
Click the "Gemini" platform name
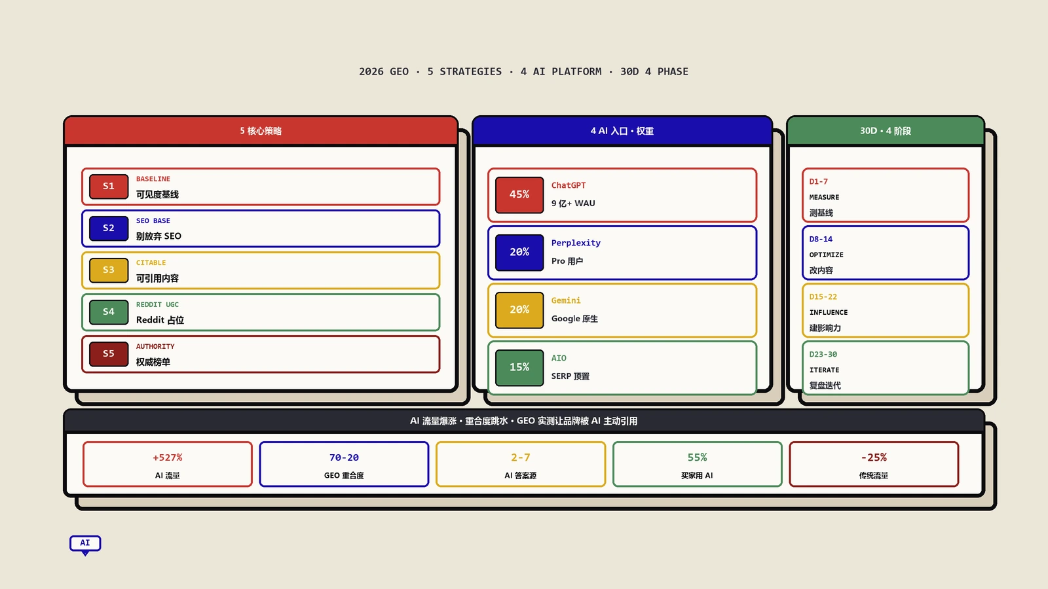coord(566,301)
